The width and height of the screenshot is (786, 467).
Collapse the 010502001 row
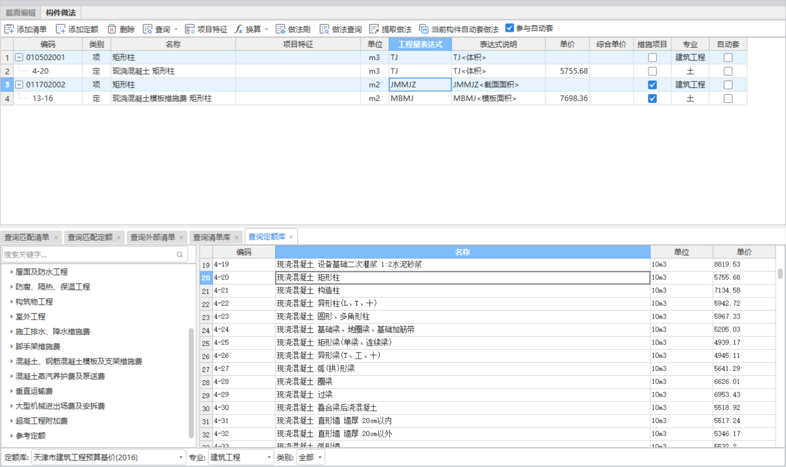pos(19,58)
